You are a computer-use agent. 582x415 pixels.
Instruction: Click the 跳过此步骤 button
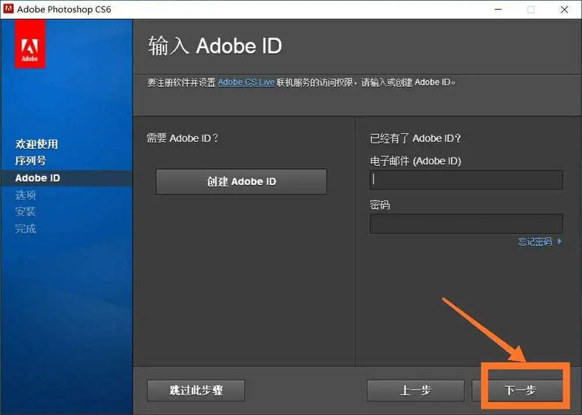[196, 391]
